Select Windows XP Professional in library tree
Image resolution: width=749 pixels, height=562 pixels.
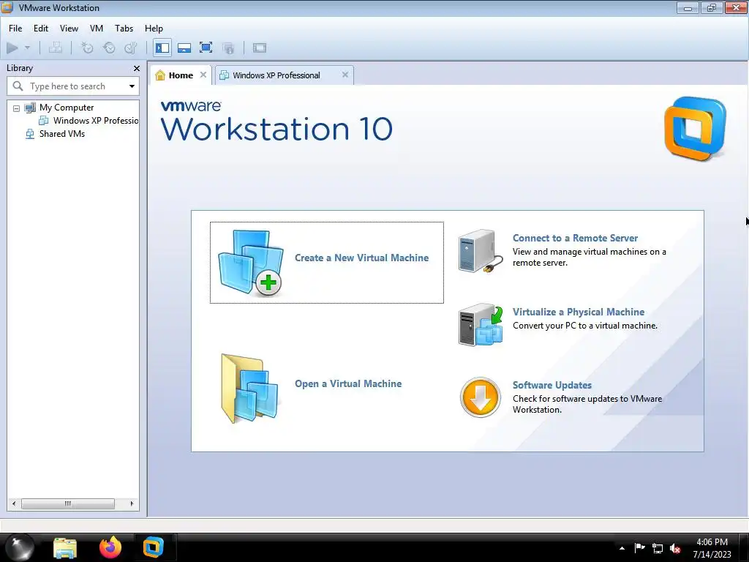point(96,121)
